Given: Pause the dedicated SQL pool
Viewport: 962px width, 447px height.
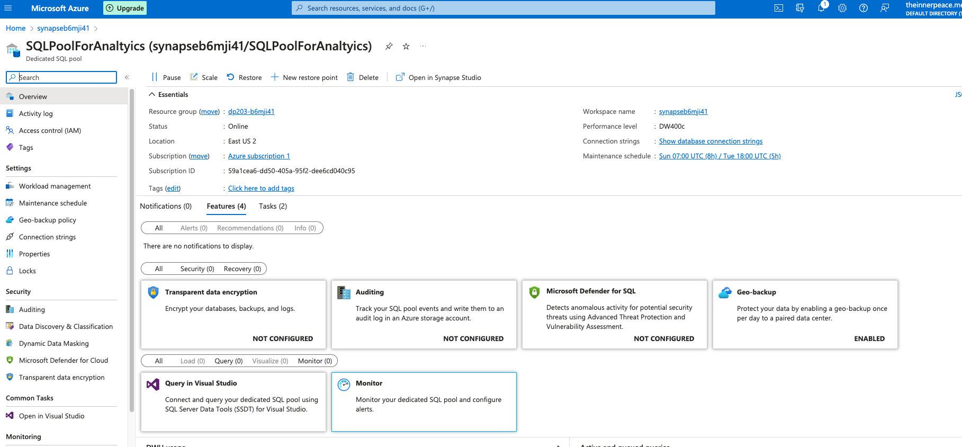Looking at the screenshot, I should coord(166,77).
